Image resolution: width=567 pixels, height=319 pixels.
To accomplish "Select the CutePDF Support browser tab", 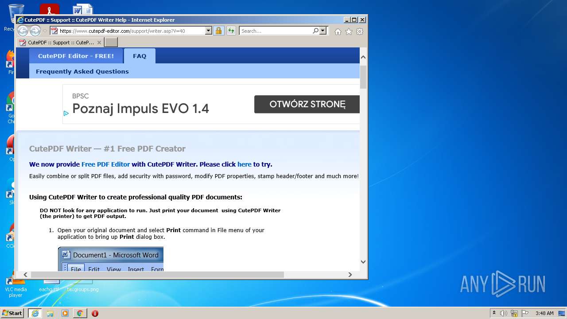I will tap(60, 43).
